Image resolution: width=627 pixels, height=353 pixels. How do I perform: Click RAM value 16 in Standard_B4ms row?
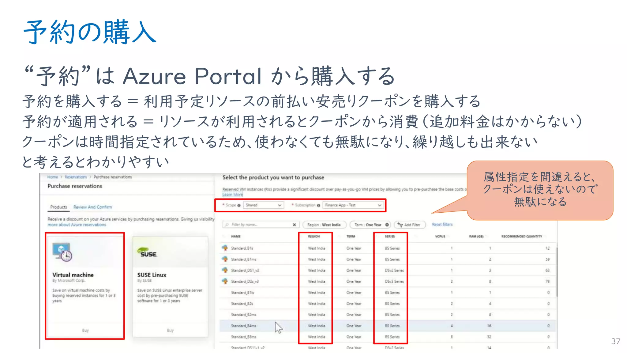[x=489, y=326]
